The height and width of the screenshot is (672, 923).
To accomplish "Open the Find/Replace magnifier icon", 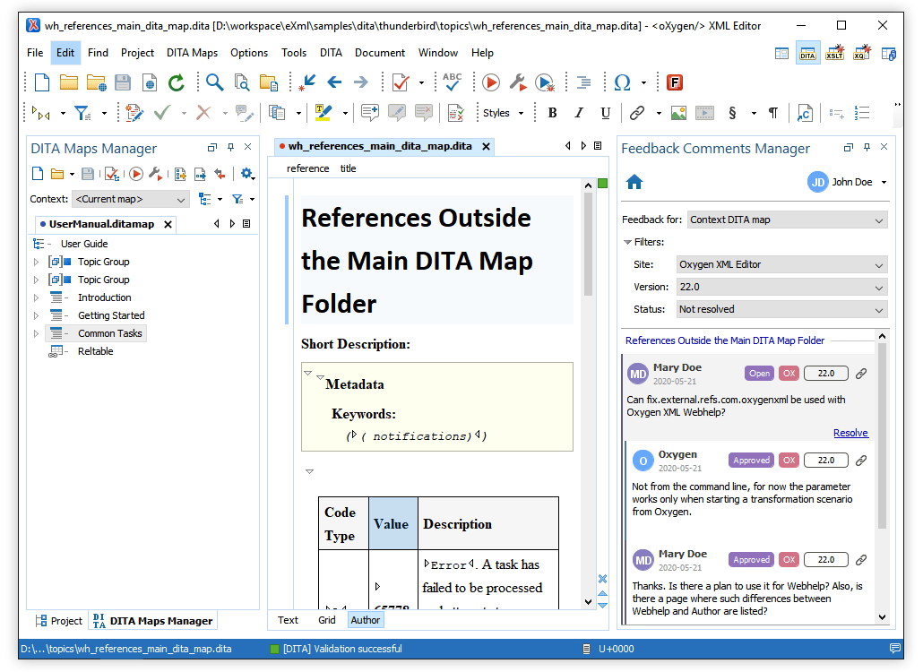I will pyautogui.click(x=214, y=82).
